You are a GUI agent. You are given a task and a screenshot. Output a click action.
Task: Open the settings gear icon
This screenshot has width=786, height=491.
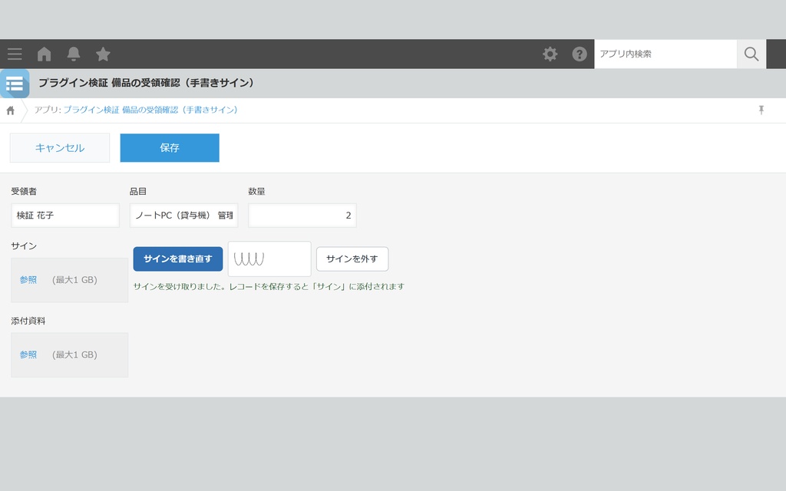[550, 54]
